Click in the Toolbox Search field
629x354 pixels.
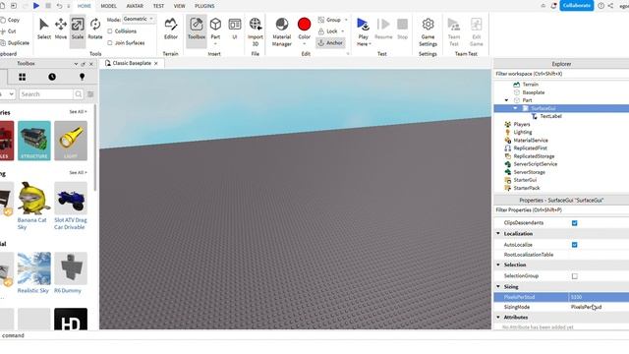point(46,94)
